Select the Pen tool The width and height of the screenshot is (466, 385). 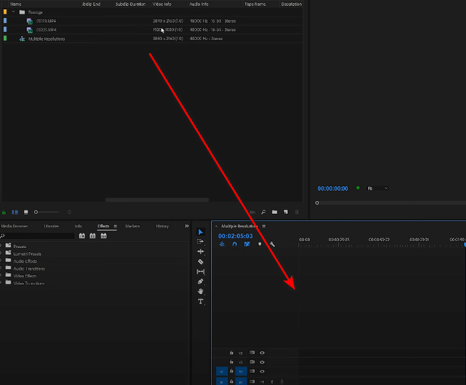(200, 281)
